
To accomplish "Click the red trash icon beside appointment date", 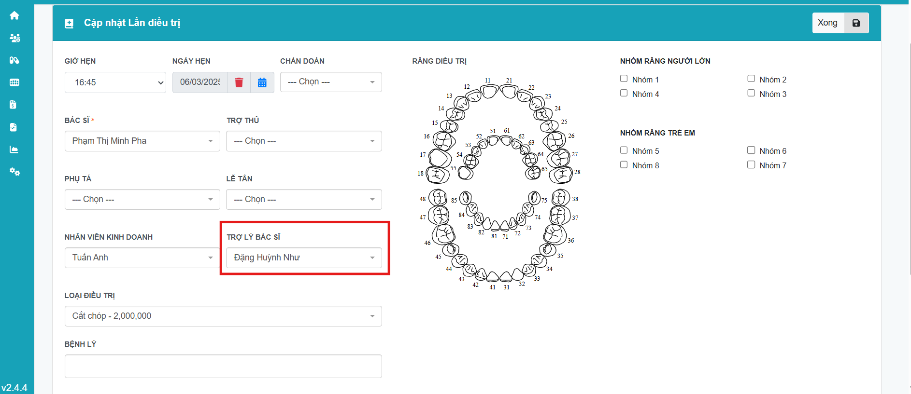I will coord(239,82).
